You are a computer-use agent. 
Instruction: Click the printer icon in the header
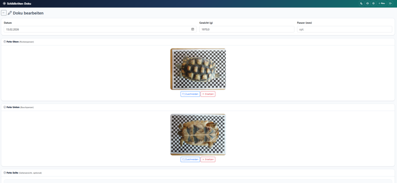[368, 3]
